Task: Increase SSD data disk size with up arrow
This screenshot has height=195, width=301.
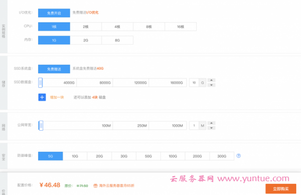Action: pos(211,80)
